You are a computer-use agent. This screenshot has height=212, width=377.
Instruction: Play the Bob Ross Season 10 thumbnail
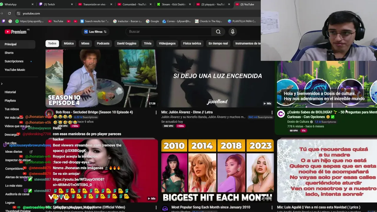pos(101,78)
